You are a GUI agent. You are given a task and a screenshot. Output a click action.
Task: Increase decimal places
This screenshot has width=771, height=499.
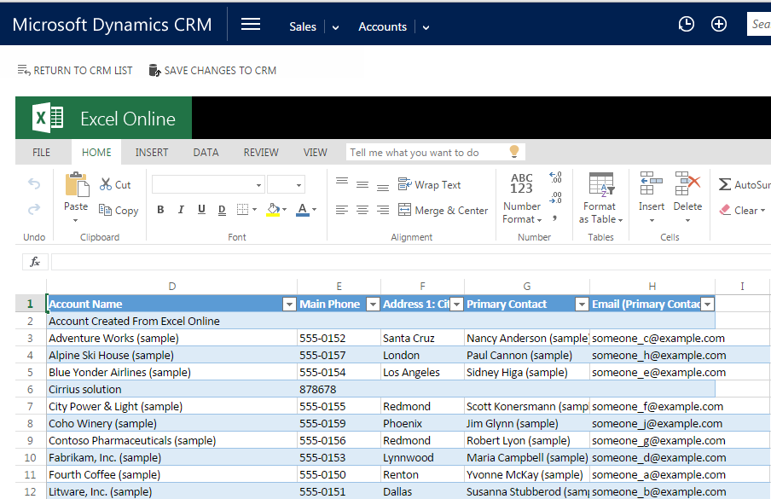(555, 177)
